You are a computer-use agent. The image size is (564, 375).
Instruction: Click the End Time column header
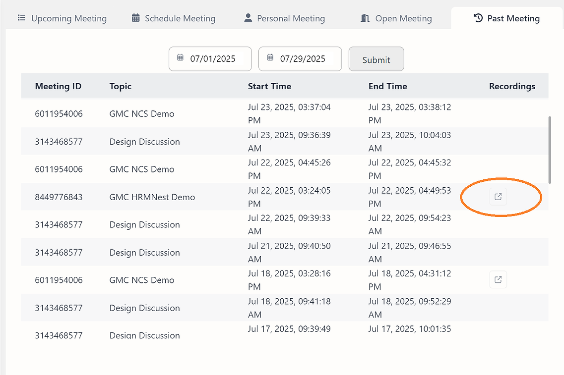[x=388, y=86]
